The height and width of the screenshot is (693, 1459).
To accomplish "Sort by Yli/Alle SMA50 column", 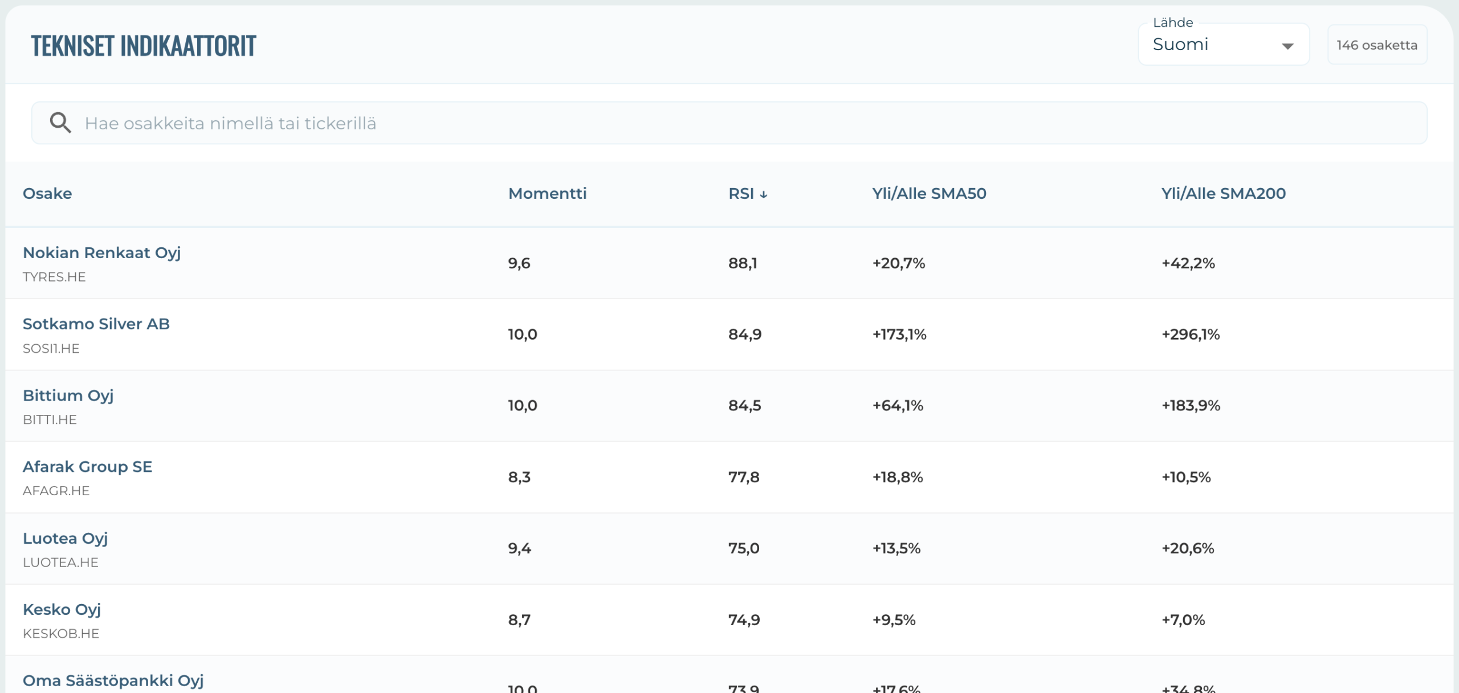I will (929, 194).
